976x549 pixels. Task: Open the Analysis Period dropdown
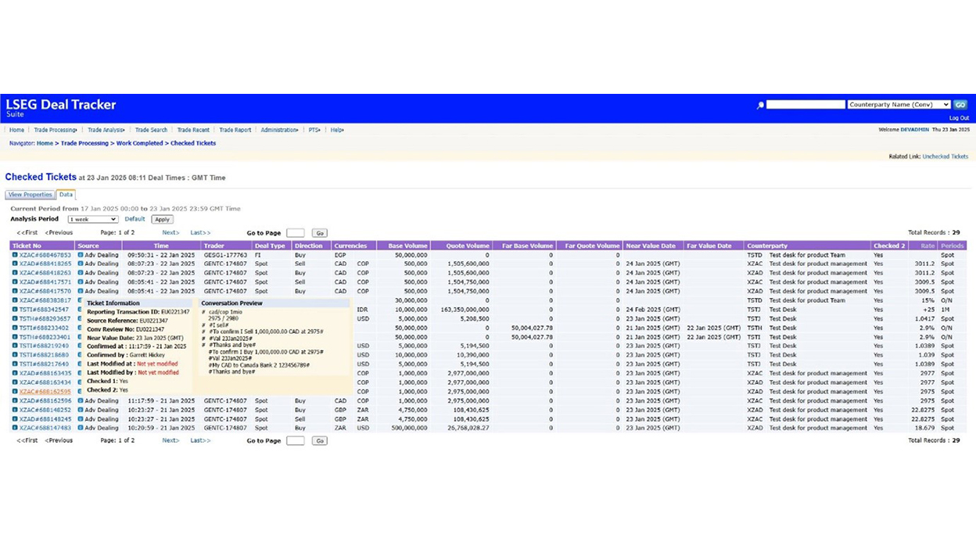pyautogui.click(x=92, y=220)
